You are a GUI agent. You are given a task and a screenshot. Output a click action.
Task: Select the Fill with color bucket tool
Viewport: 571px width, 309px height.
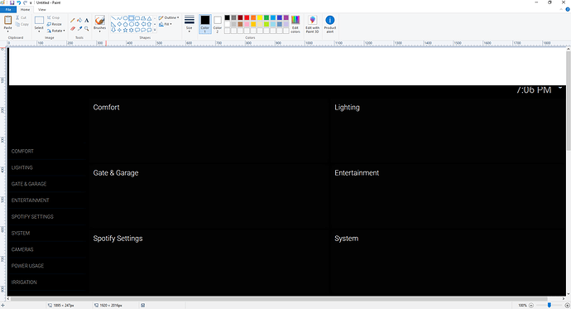point(79,21)
